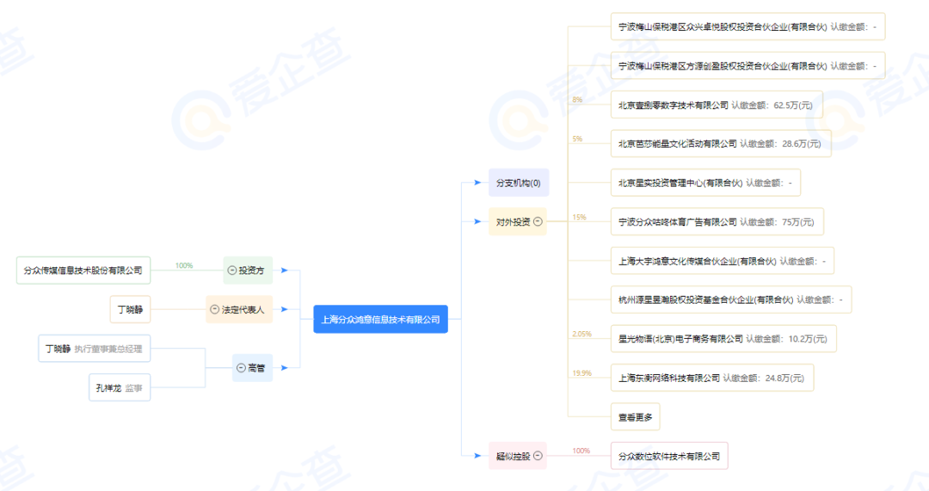Click the 对外投资 label text
This screenshot has width=929, height=491.
pos(513,222)
